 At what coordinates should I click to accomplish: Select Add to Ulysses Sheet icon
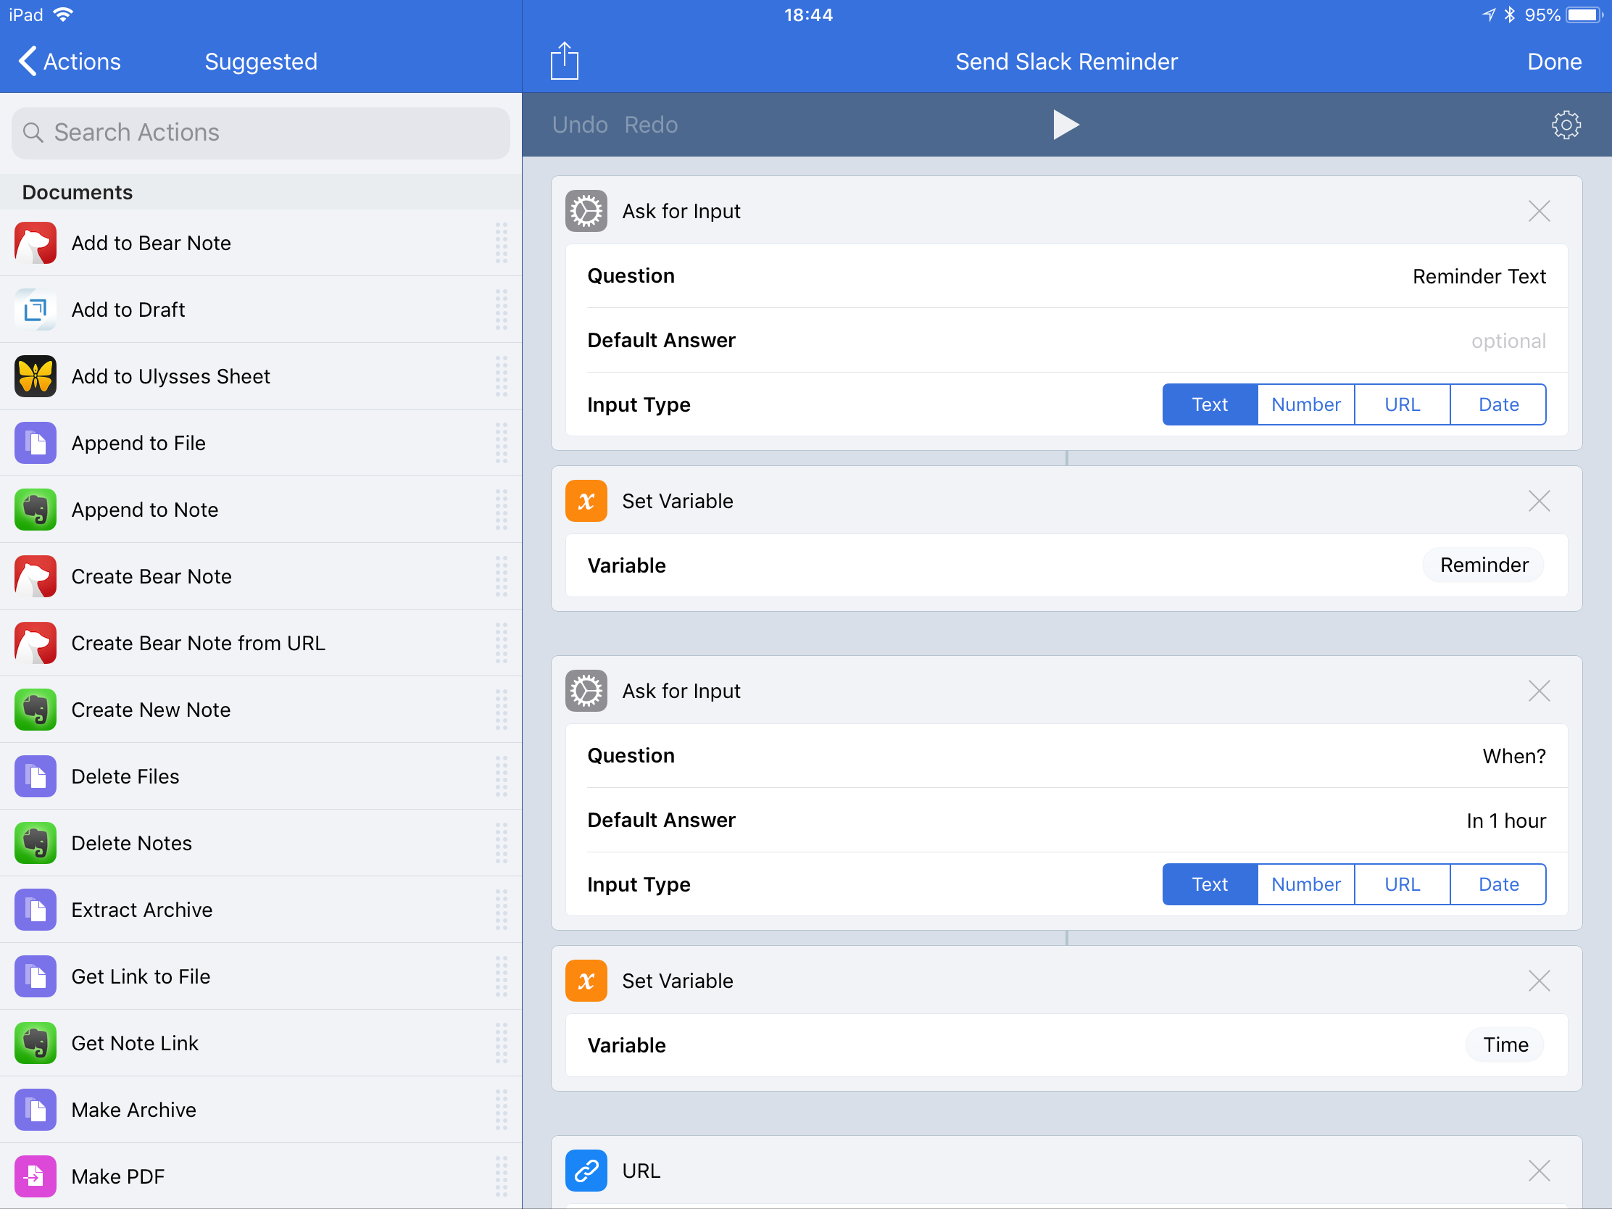tap(35, 376)
